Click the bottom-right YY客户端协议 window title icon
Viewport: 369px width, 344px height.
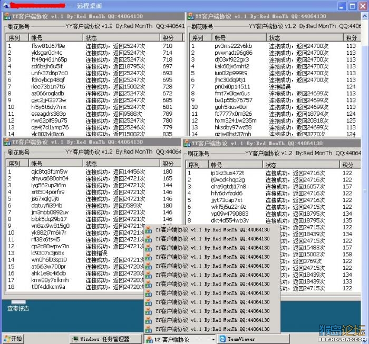(x=187, y=143)
